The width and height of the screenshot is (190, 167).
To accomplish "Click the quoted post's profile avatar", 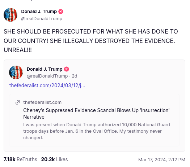I will point(16,72).
